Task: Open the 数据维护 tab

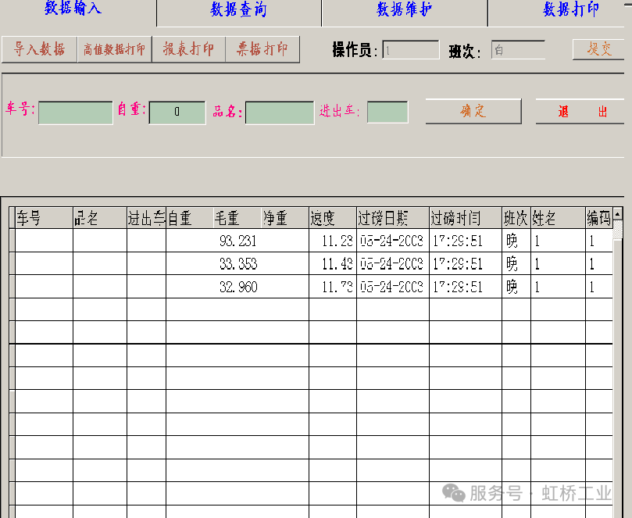Action: (x=404, y=10)
